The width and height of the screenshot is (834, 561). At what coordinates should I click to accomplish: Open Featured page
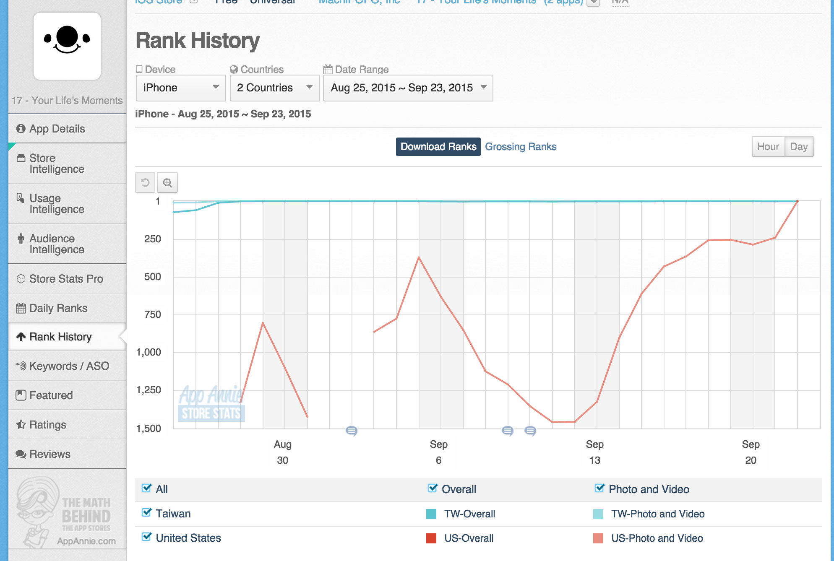pos(67,395)
